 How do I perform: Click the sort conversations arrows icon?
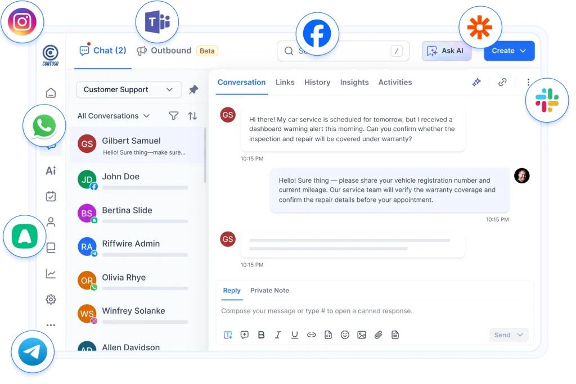tap(192, 116)
